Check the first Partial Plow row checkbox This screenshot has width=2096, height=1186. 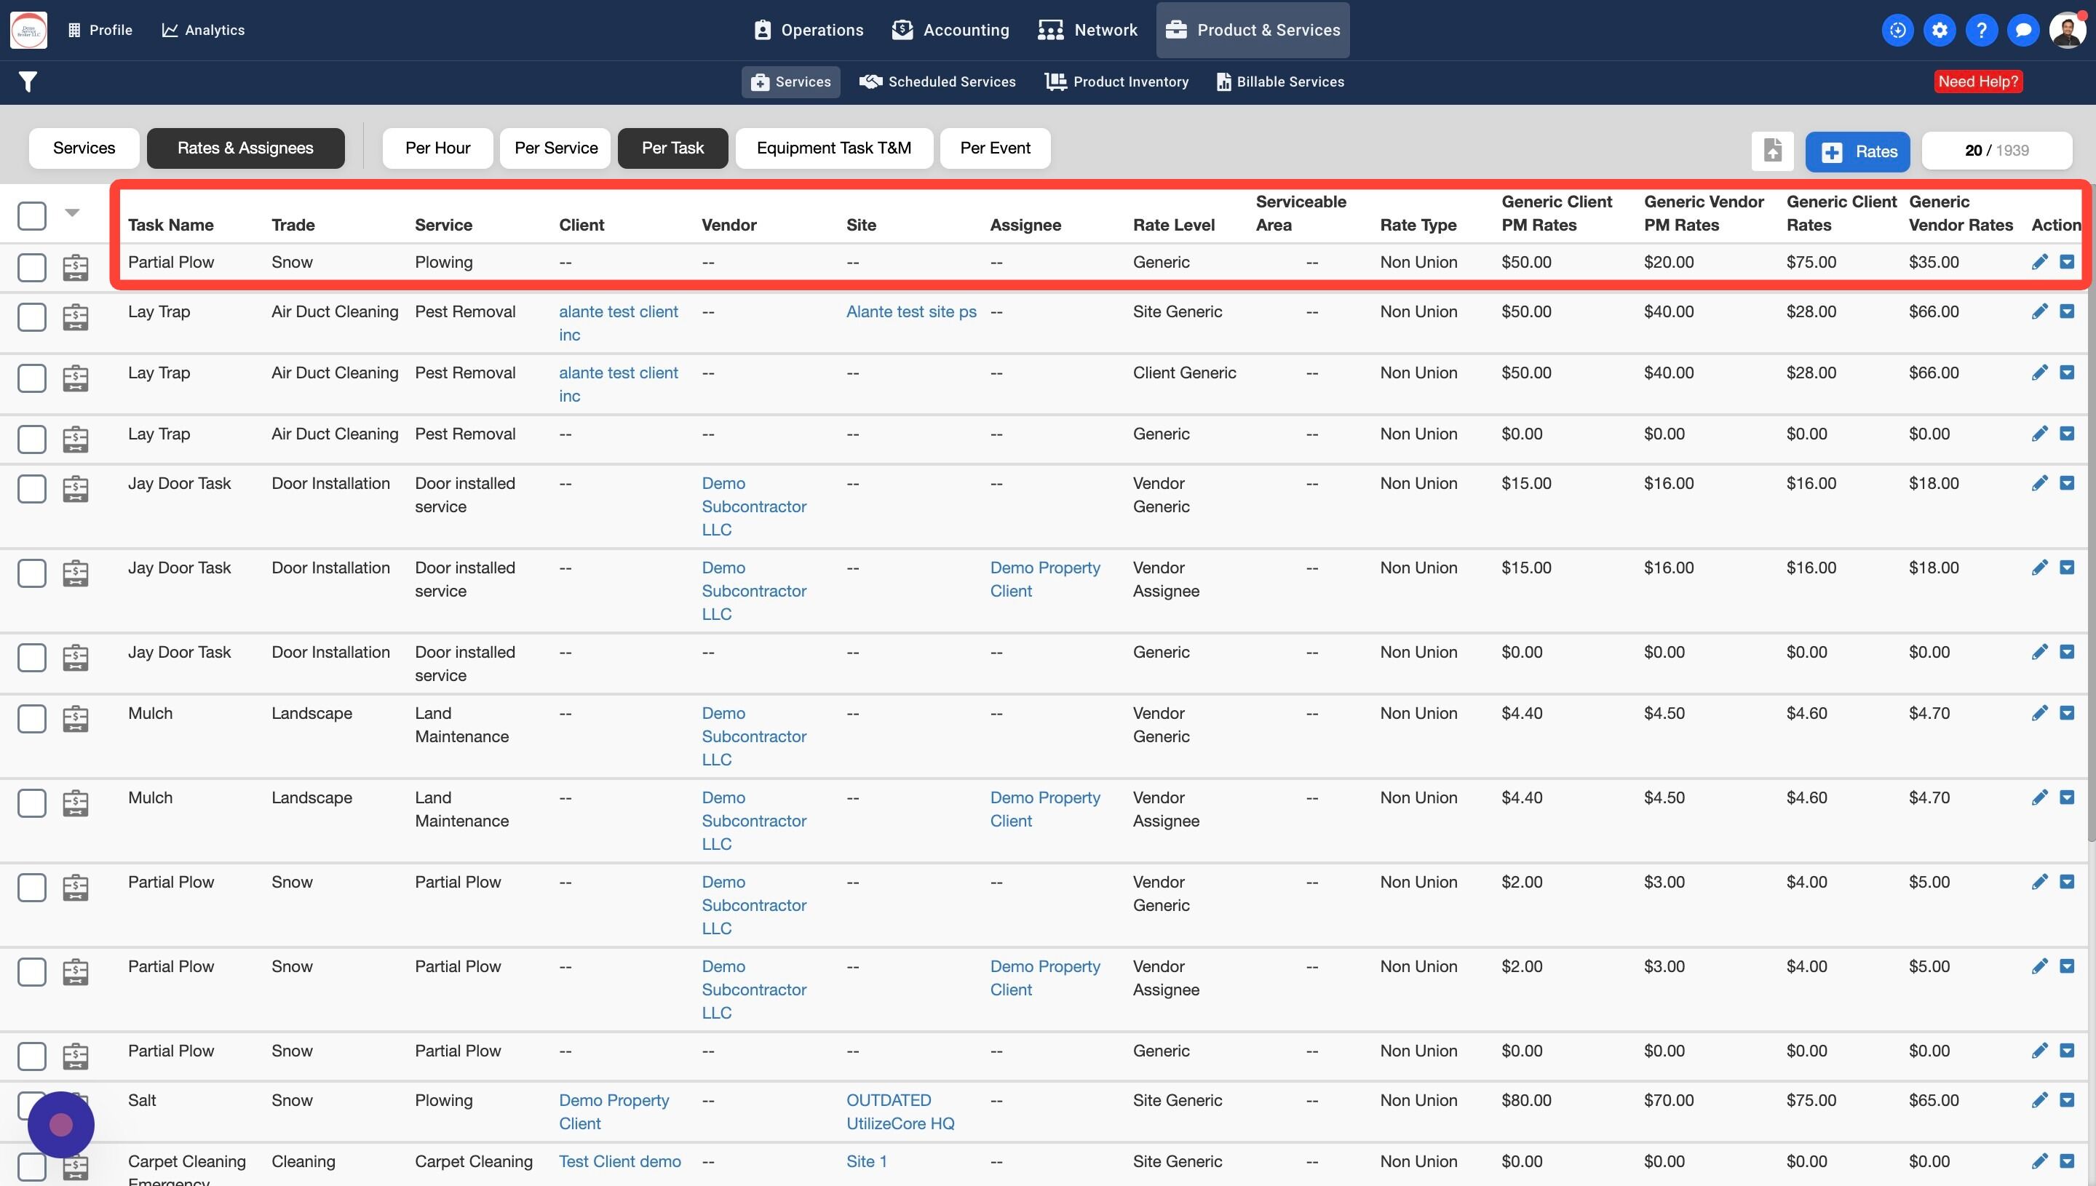pyautogui.click(x=32, y=267)
